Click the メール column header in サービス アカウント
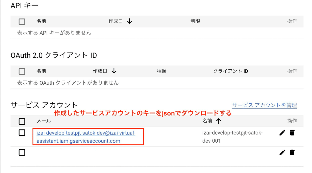312x173 pixels. pyautogui.click(x=44, y=121)
